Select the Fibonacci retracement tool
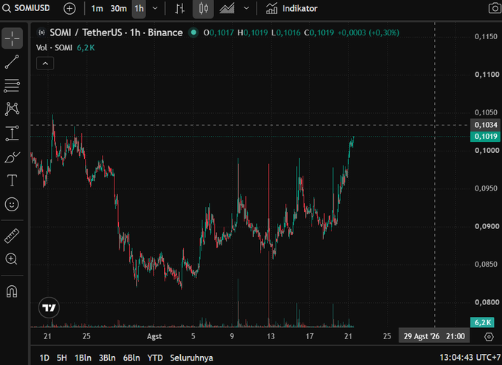502x365 pixels. pyautogui.click(x=12, y=86)
